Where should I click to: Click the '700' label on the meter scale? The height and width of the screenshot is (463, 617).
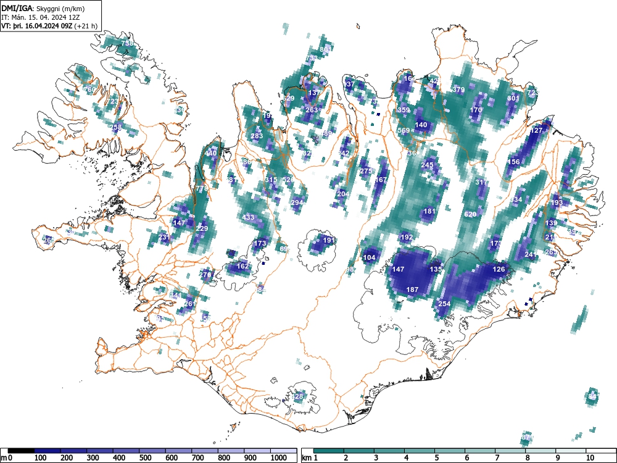[x=198, y=458]
